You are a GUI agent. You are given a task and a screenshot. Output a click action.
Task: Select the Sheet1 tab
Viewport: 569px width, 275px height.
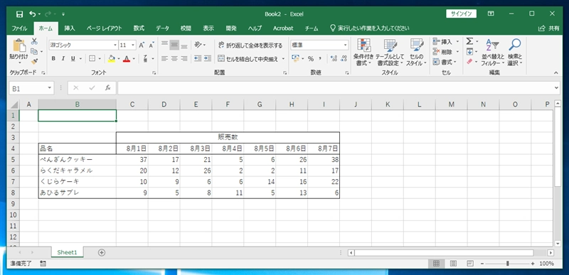pos(67,252)
